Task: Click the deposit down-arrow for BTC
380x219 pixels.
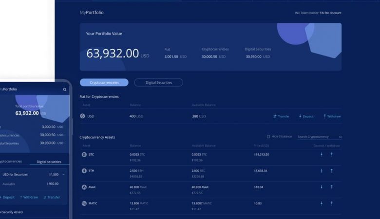Action: click(x=322, y=154)
